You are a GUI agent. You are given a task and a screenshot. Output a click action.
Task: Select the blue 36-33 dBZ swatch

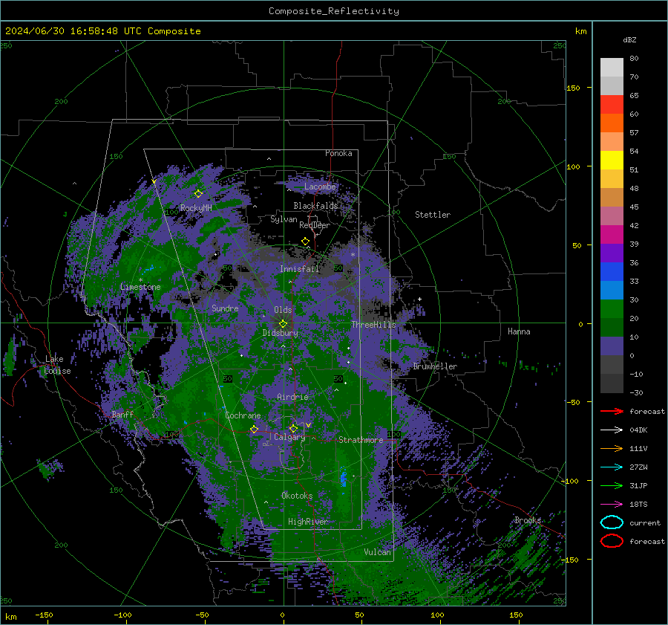click(x=612, y=272)
